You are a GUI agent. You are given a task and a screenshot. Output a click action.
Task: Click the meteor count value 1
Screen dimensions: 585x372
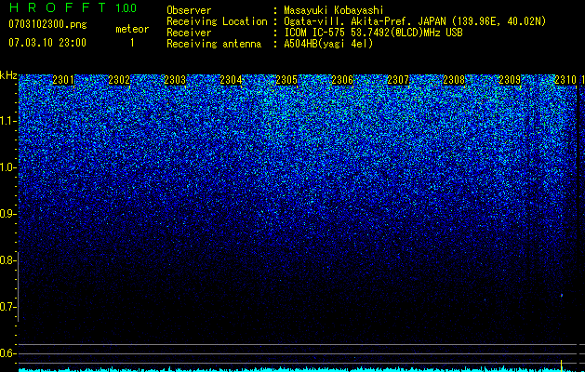coord(132,43)
